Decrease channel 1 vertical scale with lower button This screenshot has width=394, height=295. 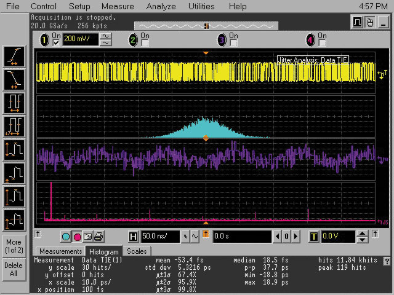click(106, 43)
